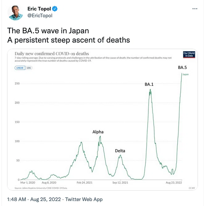Click the Alpha wave label

[x=98, y=132]
